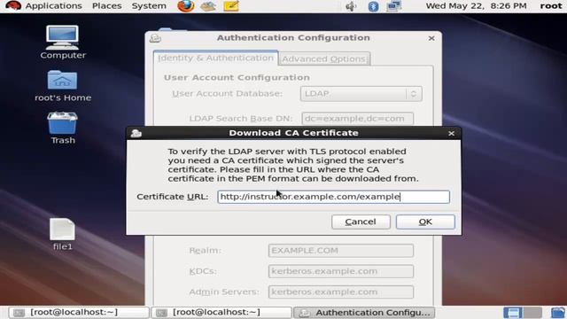Open the notes panel icon
The image size is (567, 319).
[231, 6]
